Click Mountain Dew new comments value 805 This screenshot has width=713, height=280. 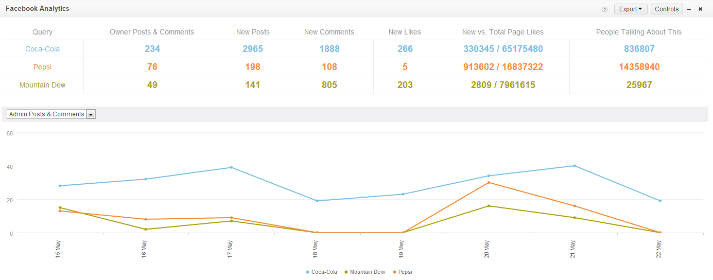(x=329, y=85)
